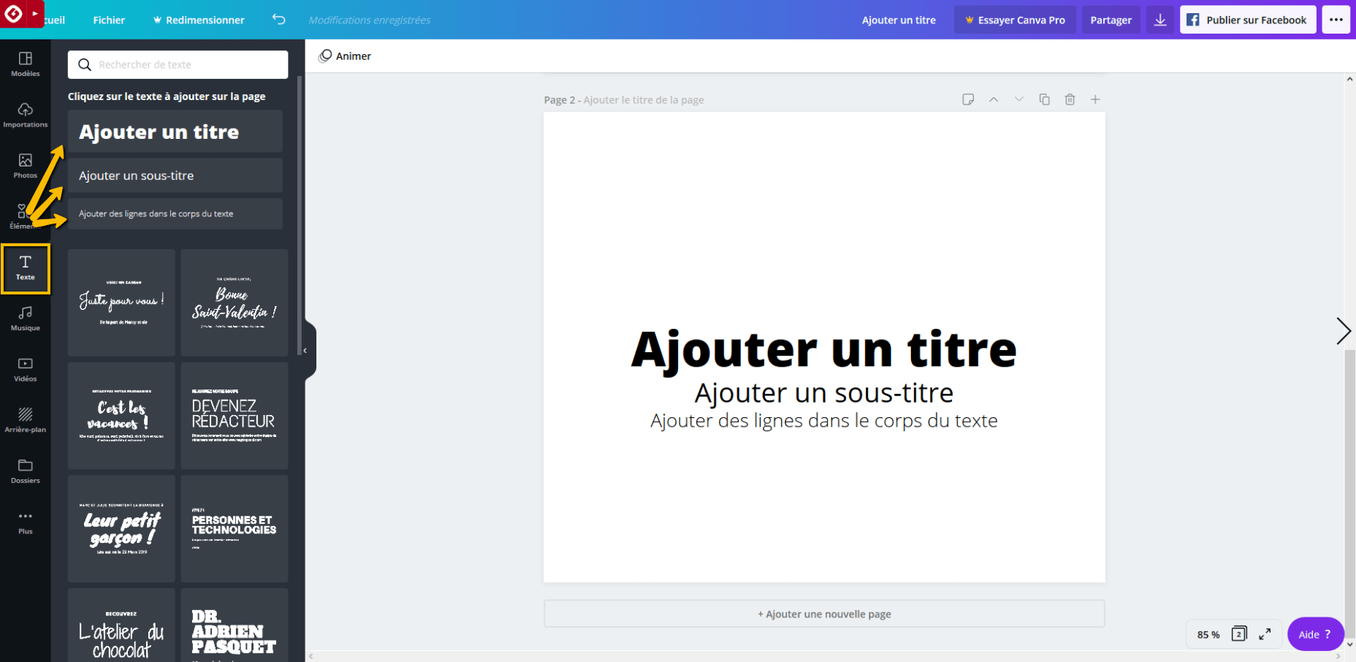Open the Redimensionner menu
The image size is (1356, 662).
click(198, 20)
